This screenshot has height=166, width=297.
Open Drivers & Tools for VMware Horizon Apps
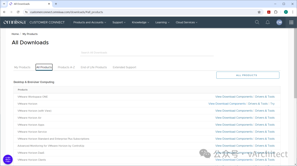coord(265,125)
